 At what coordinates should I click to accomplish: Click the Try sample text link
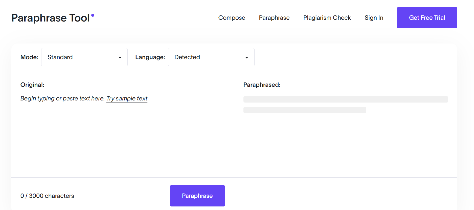coord(127,98)
